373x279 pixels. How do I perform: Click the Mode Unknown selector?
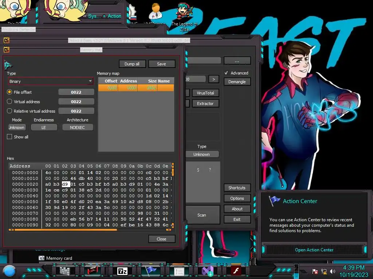click(16, 128)
